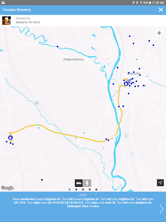The height and width of the screenshot is (222, 166).
Task: Open the picture notification in status bar
Action: [x=3, y=3]
